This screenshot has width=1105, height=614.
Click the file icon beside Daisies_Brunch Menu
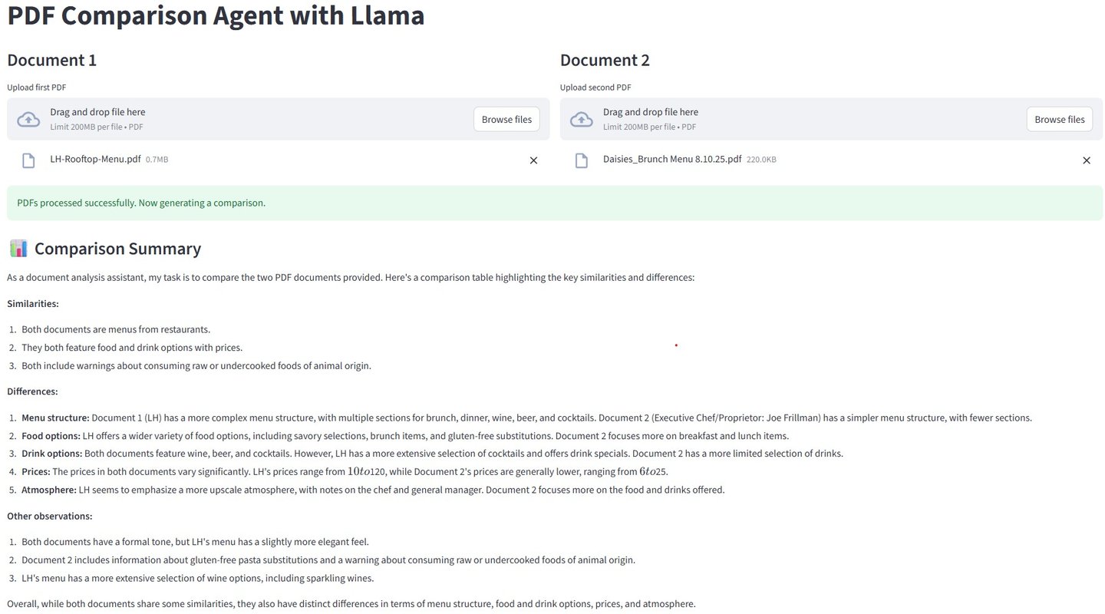tap(582, 160)
